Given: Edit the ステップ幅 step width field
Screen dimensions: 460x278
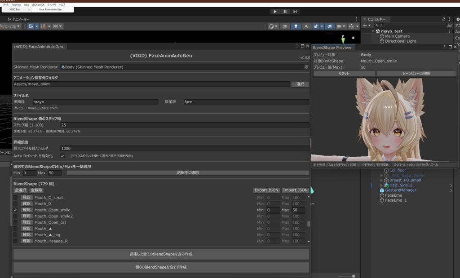Looking at the screenshot, I should 185,125.
